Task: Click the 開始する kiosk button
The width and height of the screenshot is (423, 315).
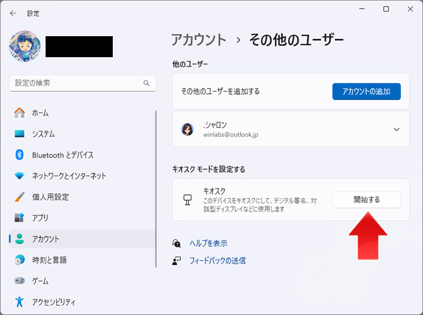Action: pyautogui.click(x=366, y=199)
